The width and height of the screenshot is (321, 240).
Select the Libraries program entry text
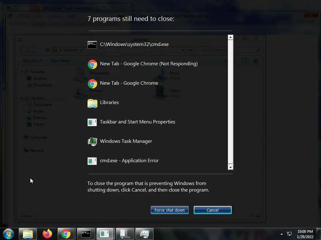[109, 102]
